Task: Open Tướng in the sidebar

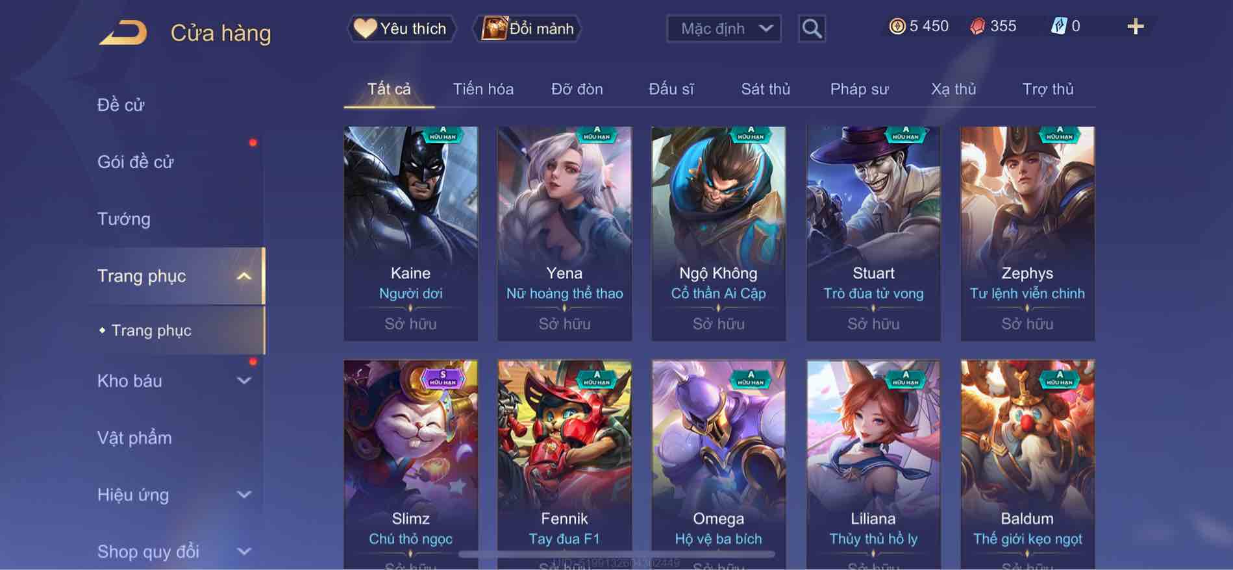Action: [124, 219]
